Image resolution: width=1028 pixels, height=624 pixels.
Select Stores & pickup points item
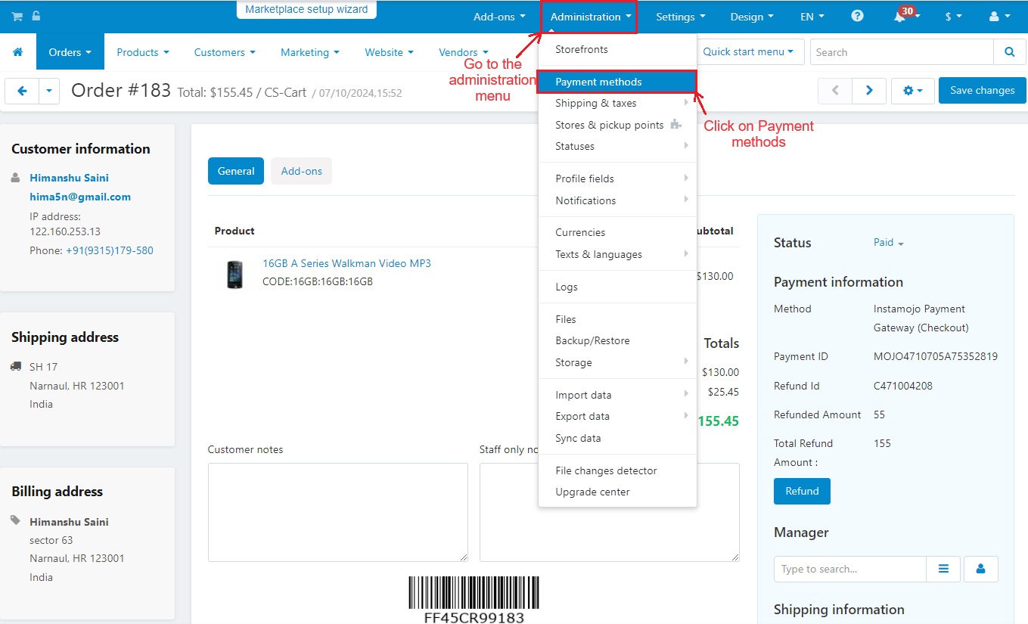[x=617, y=125]
